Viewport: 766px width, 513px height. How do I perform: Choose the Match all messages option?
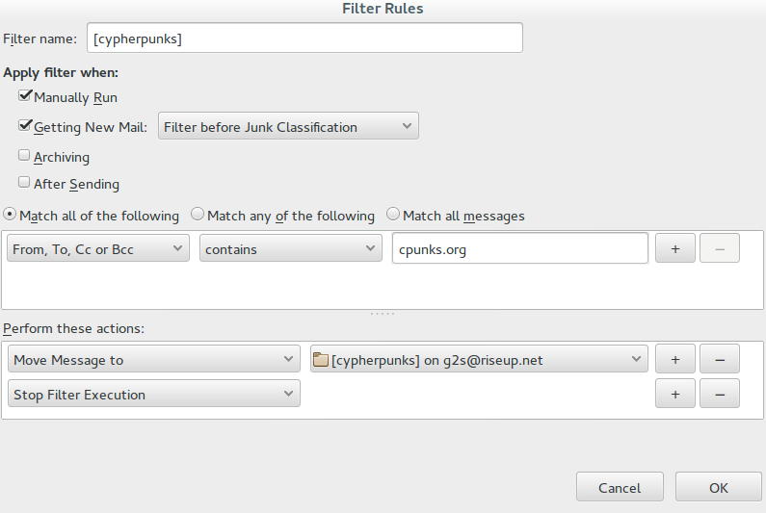tap(393, 215)
